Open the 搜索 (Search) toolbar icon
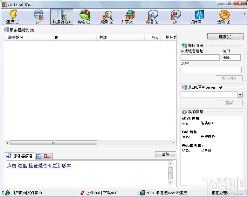The width and height of the screenshot is (248, 197). pyautogui.click(x=107, y=17)
